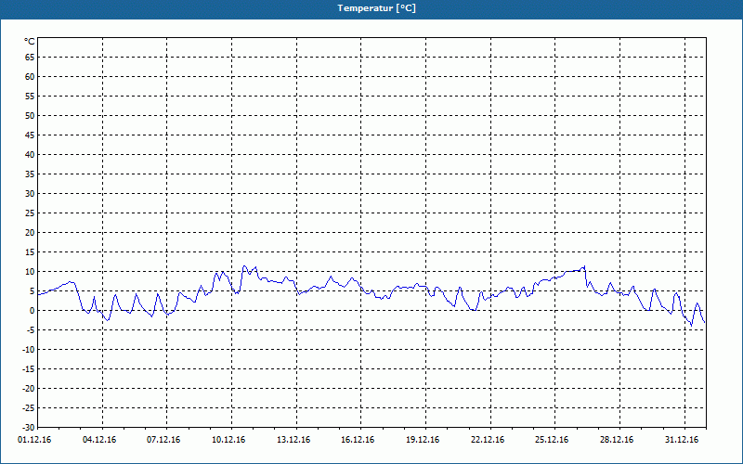
Task: Click the 16.12.16 date label
Action: coord(358,440)
